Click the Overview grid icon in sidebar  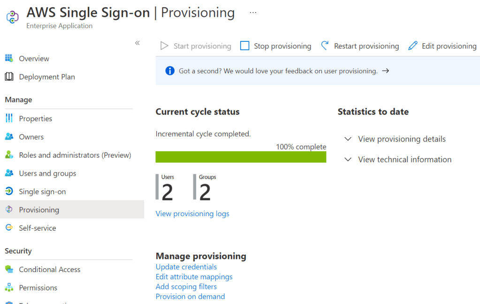coord(8,58)
